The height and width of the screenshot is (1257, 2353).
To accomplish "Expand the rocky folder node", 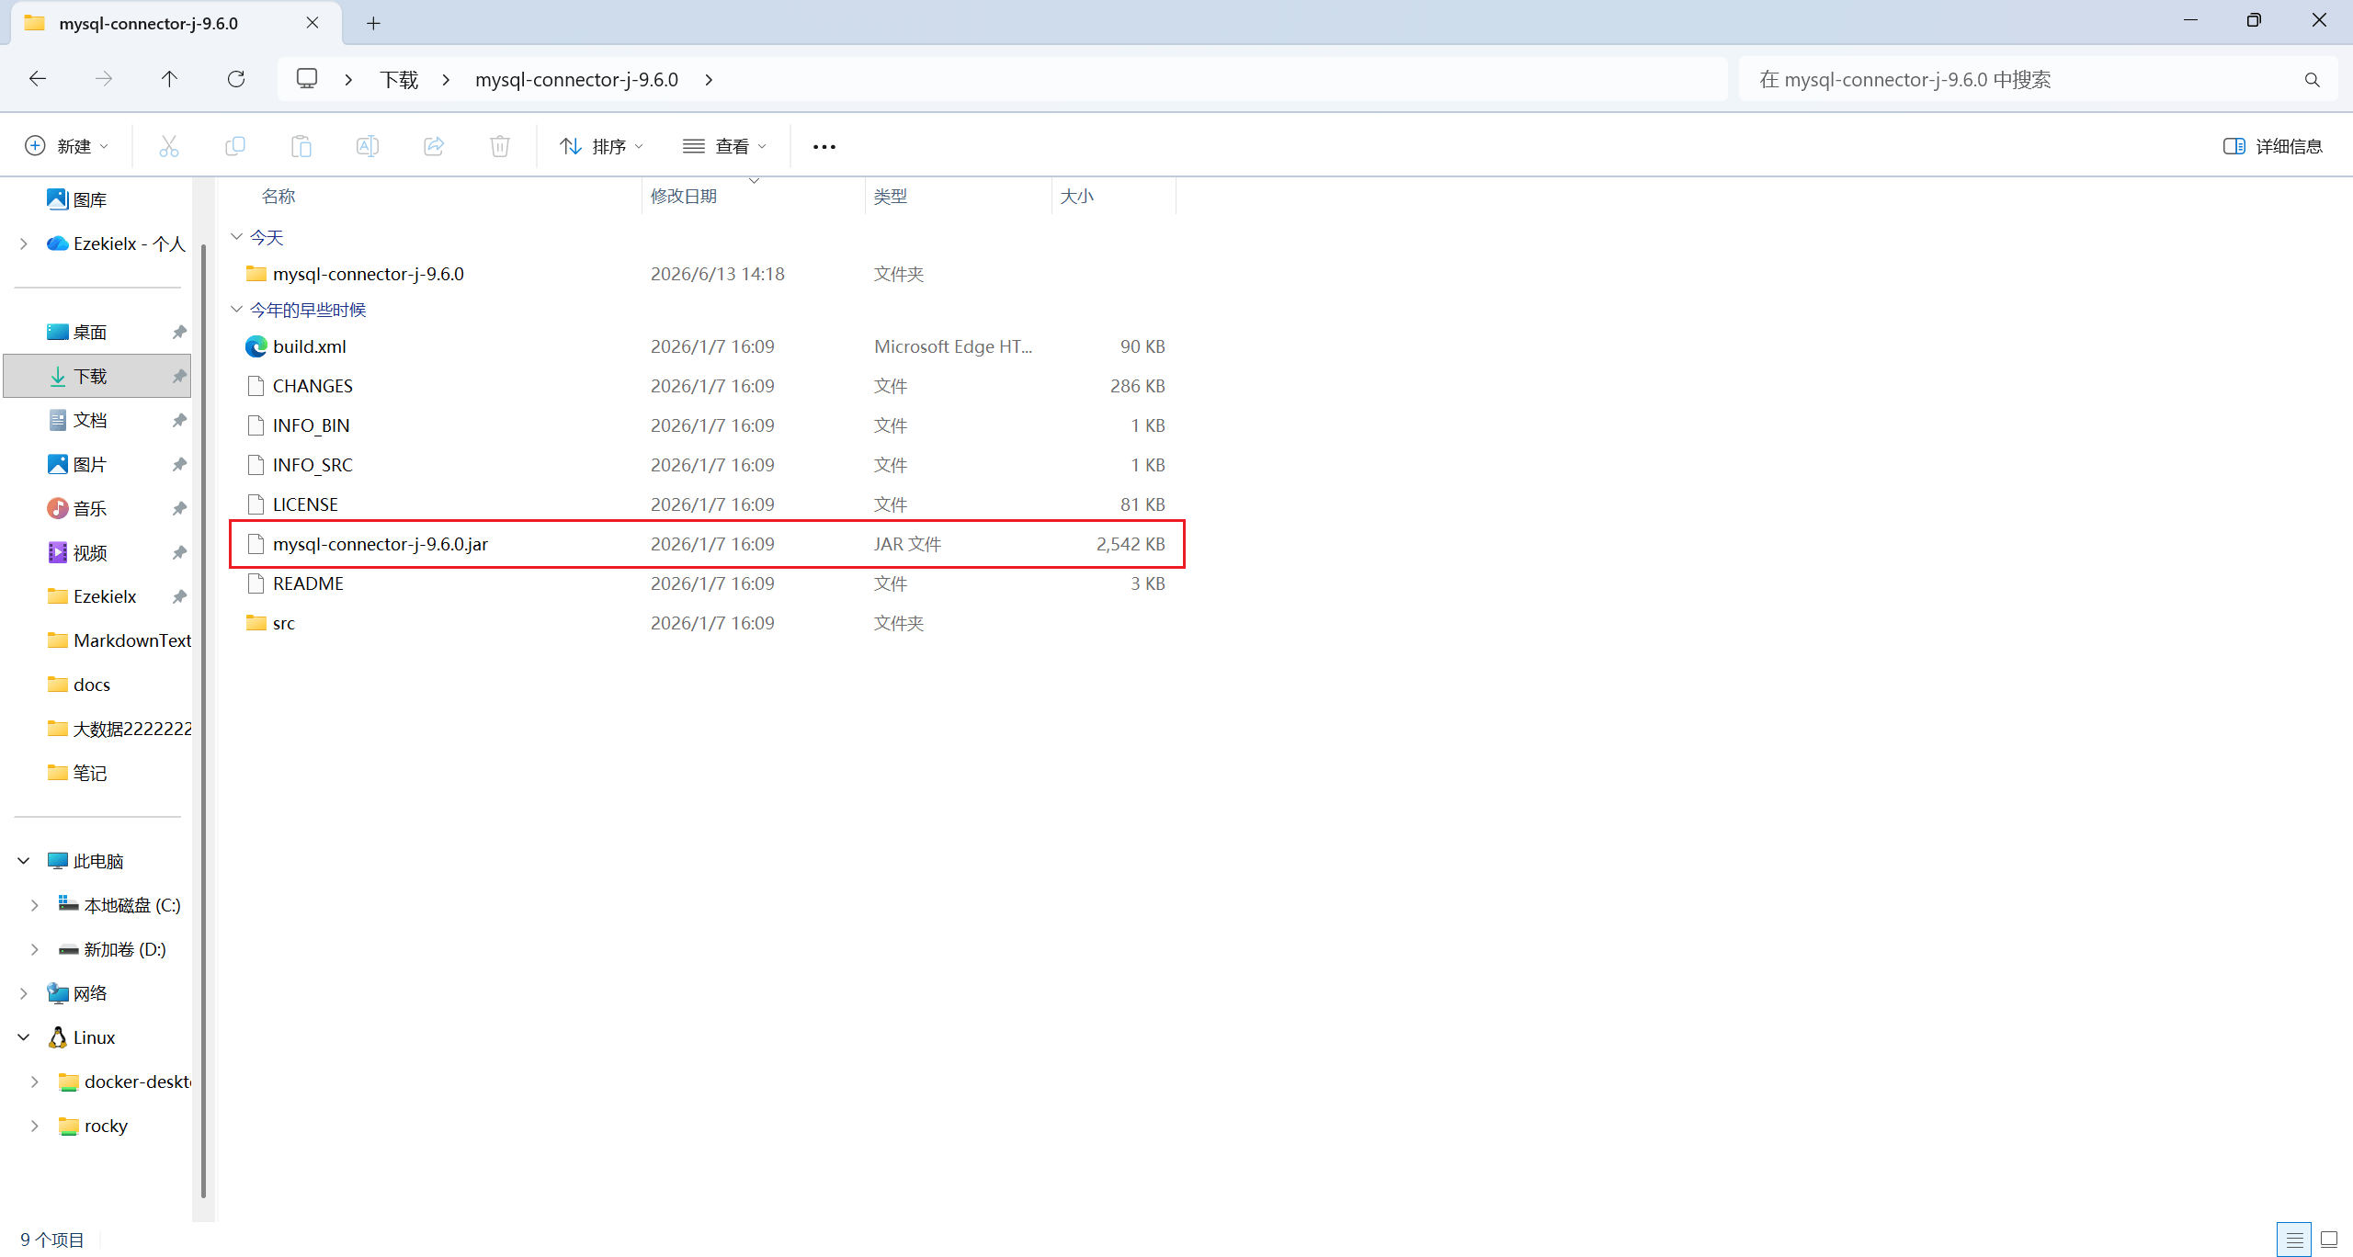I will point(35,1126).
